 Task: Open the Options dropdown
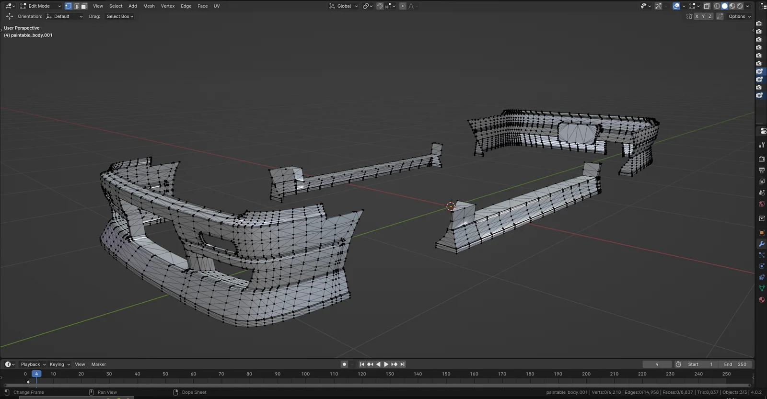[740, 16]
